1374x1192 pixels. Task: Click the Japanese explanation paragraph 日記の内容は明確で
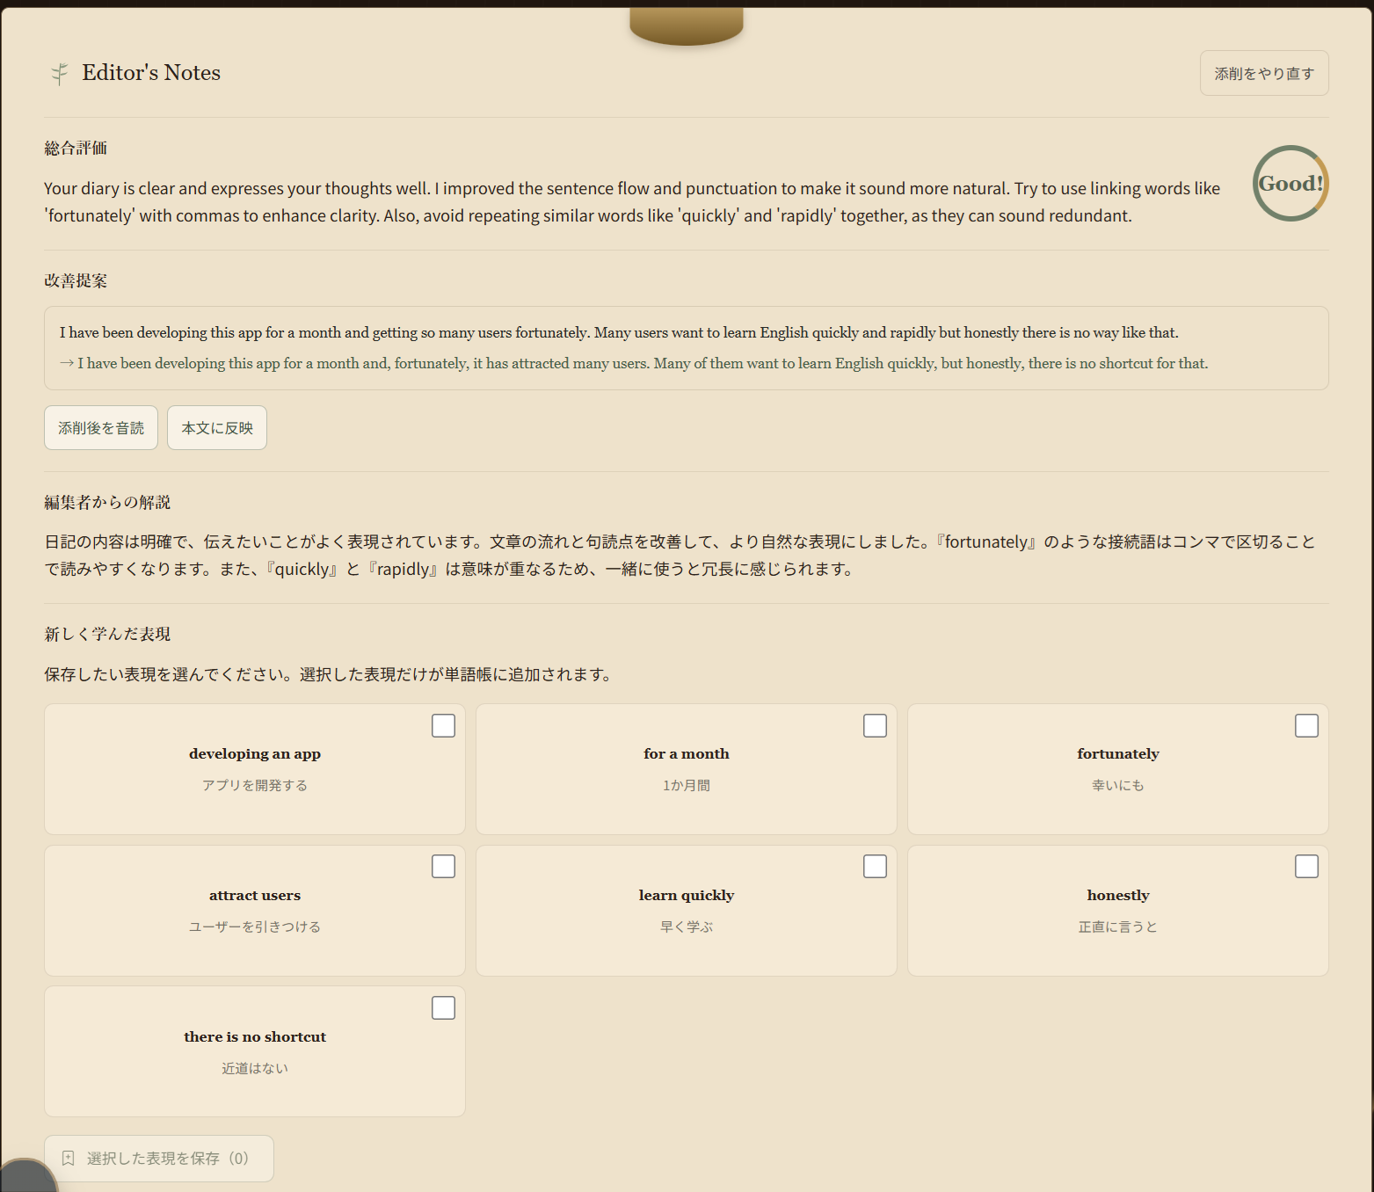[680, 555]
